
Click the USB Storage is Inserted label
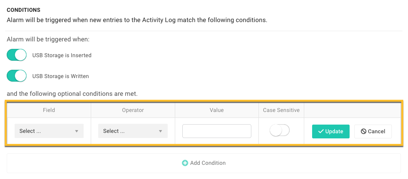tap(62, 56)
